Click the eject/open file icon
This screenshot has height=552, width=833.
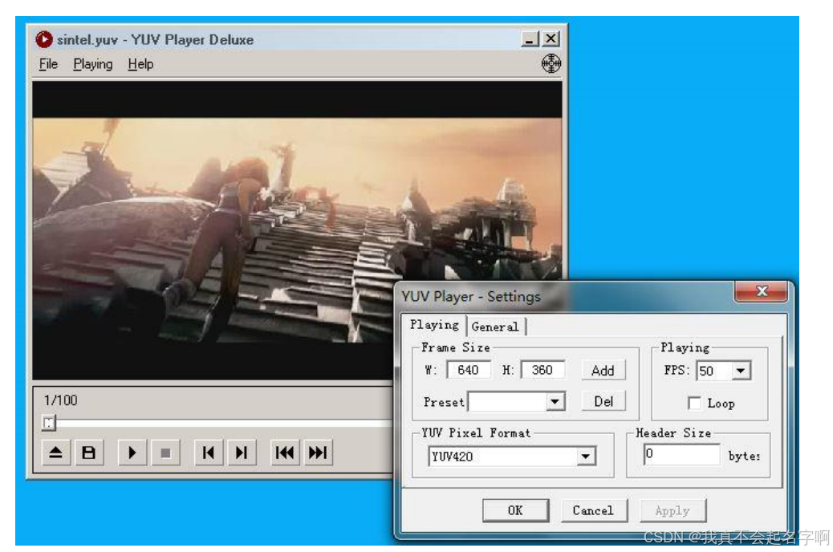(x=56, y=453)
